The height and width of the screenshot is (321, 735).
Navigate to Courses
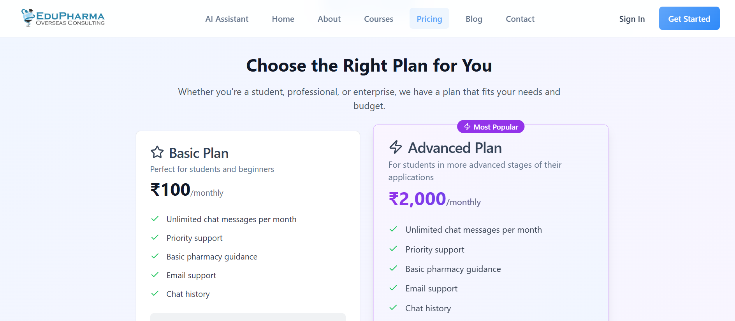click(x=378, y=19)
